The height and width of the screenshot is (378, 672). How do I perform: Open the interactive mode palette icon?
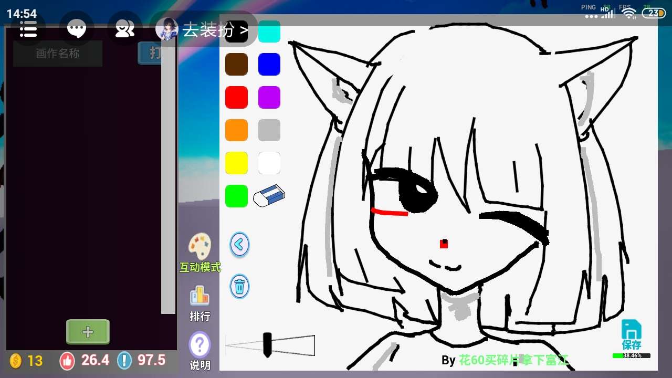200,246
